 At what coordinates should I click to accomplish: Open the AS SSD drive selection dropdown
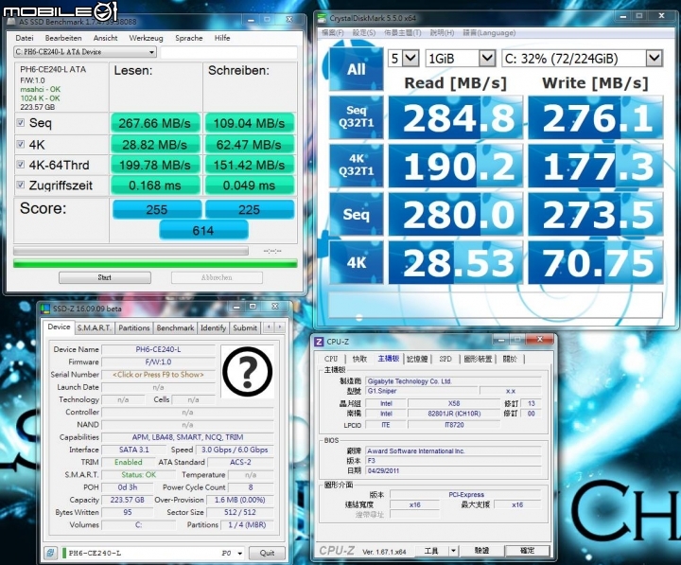[85, 52]
